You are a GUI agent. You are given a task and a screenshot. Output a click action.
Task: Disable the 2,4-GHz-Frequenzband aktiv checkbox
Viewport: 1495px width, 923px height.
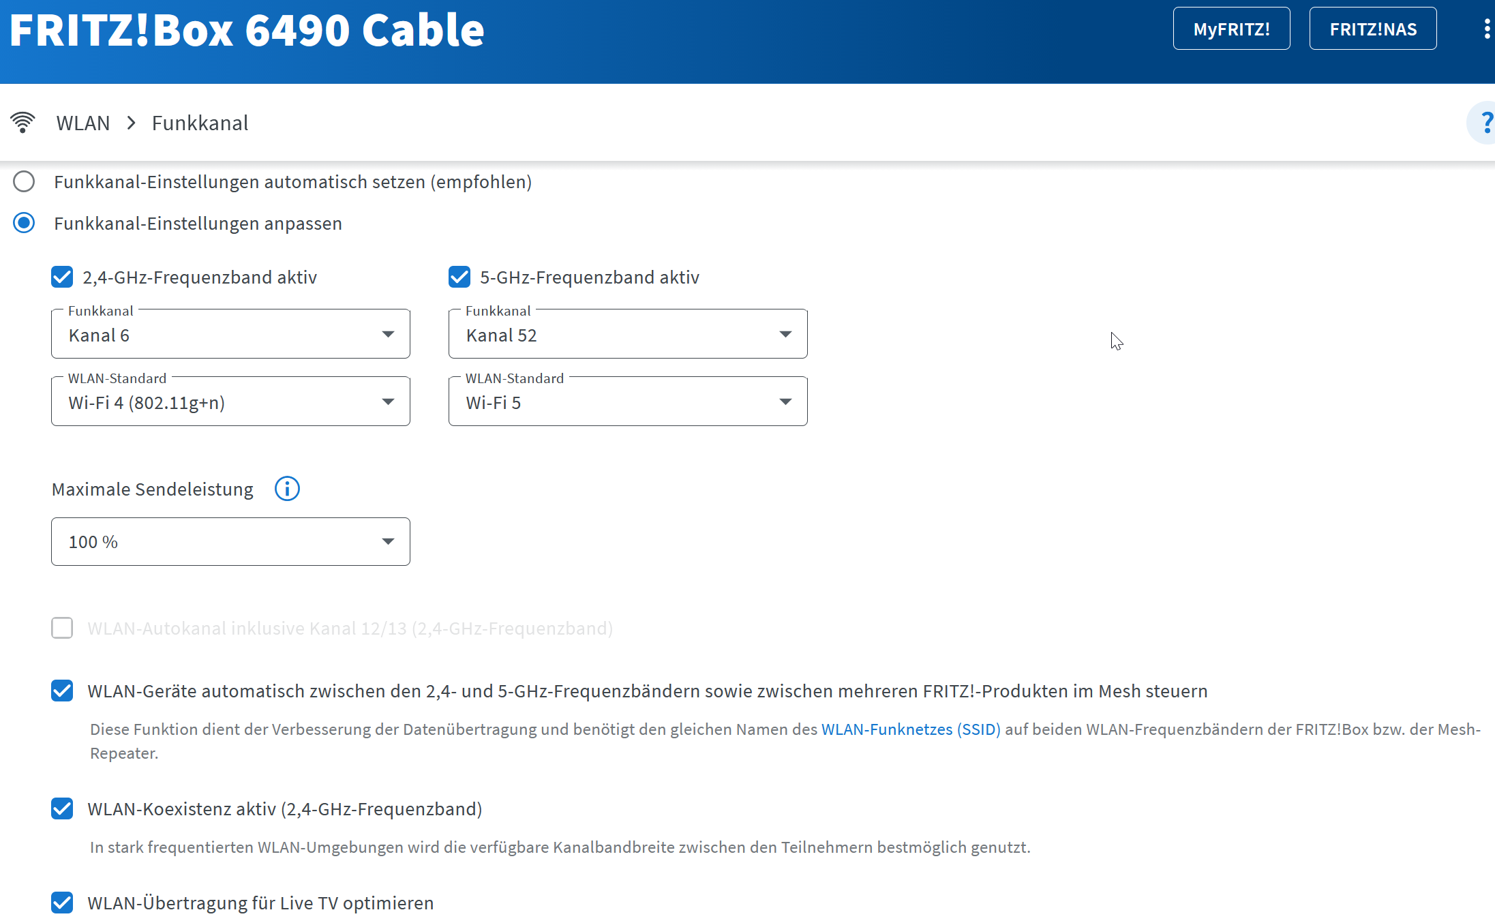pyautogui.click(x=62, y=277)
